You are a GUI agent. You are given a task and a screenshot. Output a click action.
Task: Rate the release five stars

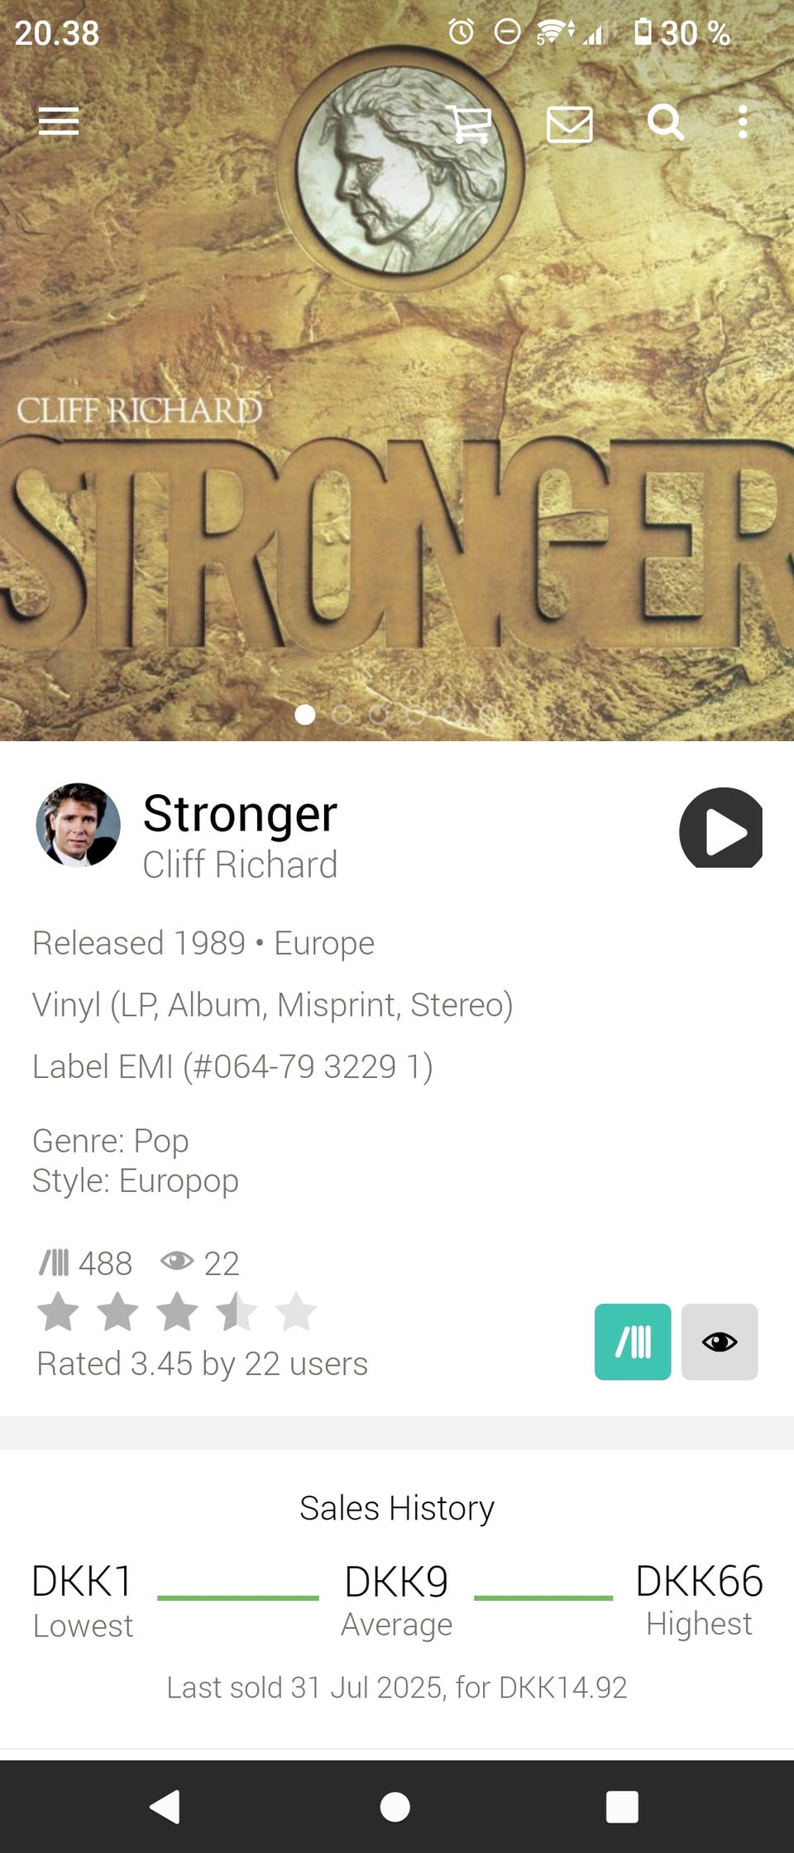[296, 1312]
